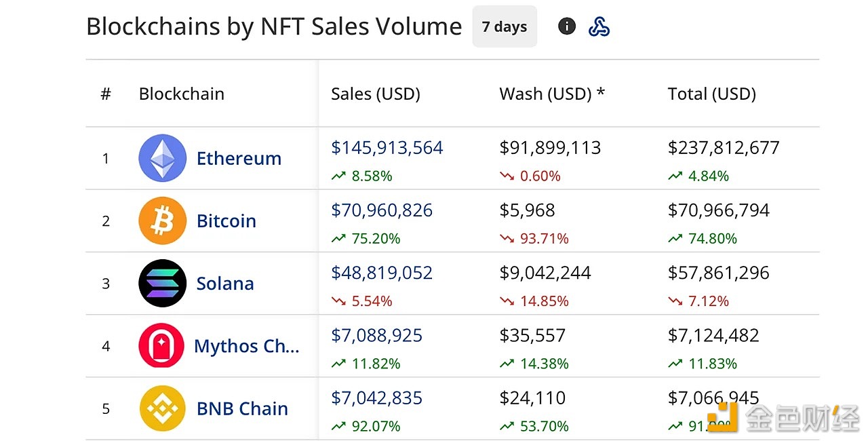Sort by the Wash (USD) column header

(552, 94)
